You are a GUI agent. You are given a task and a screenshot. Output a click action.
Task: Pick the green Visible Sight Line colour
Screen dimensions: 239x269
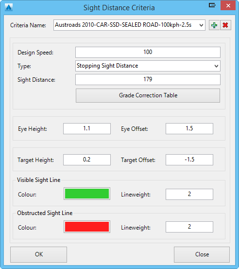click(x=87, y=194)
